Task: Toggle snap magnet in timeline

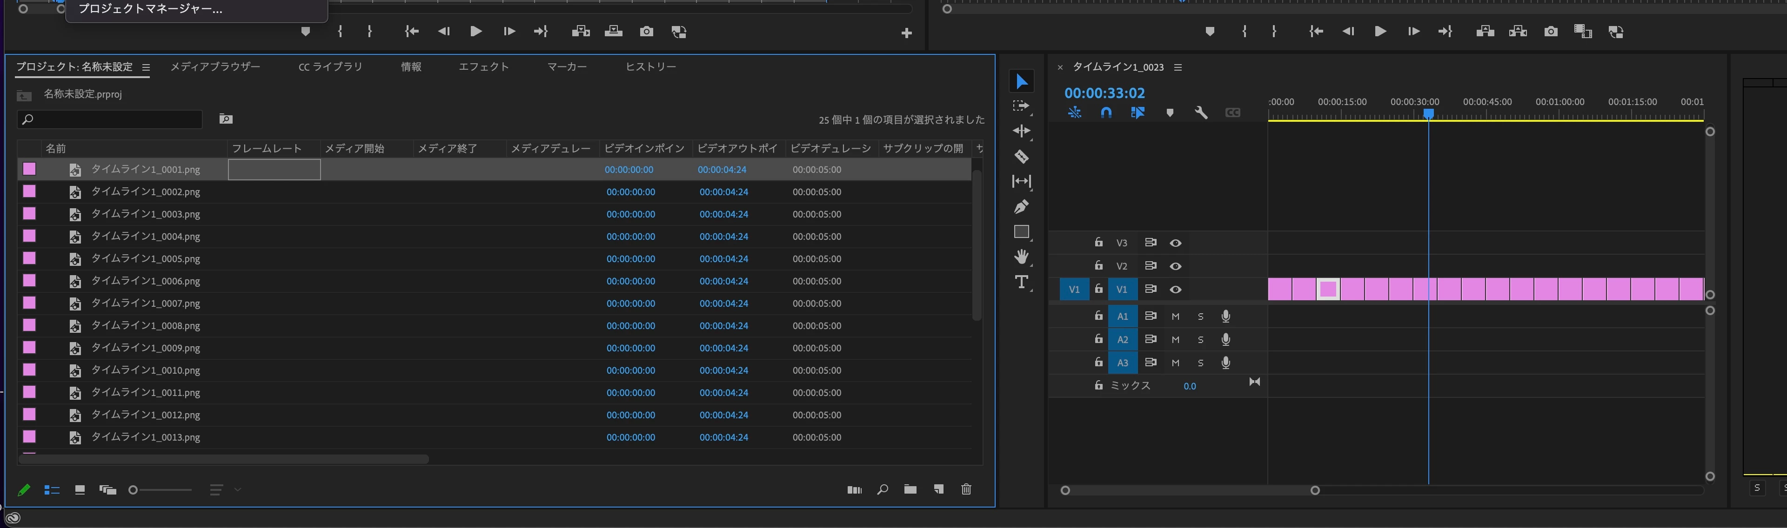Action: (1106, 112)
